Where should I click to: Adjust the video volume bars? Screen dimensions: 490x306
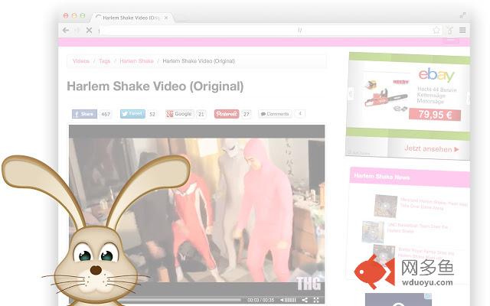(290, 300)
